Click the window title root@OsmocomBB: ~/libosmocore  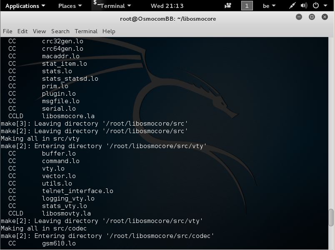(168, 19)
